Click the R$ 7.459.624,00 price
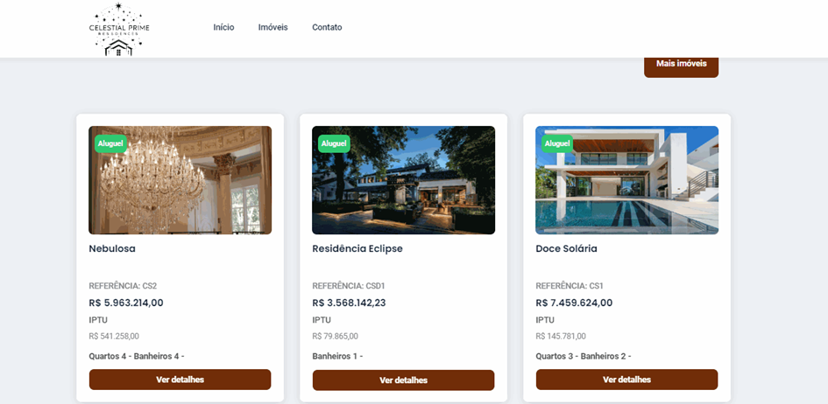828x404 pixels. coord(574,303)
